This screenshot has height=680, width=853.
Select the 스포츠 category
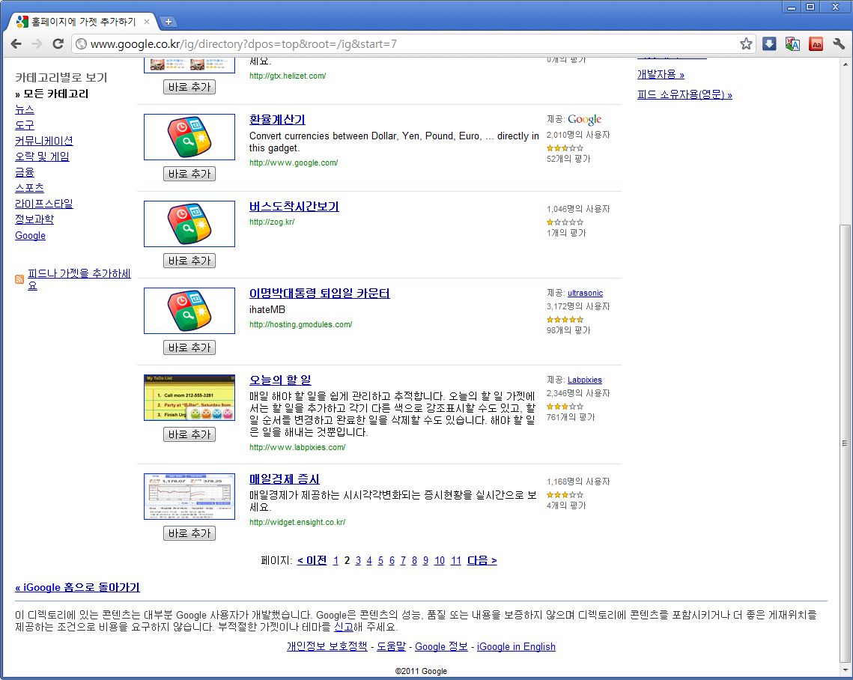(x=29, y=188)
